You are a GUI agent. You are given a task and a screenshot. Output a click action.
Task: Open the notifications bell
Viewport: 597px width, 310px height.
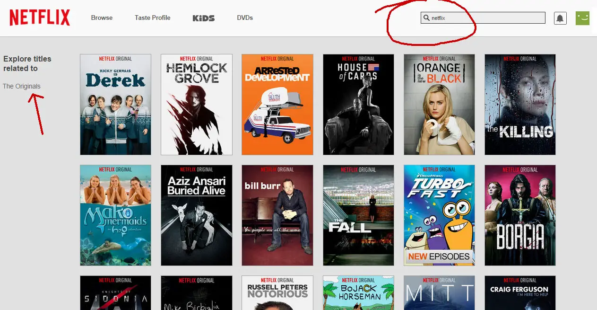tap(560, 18)
